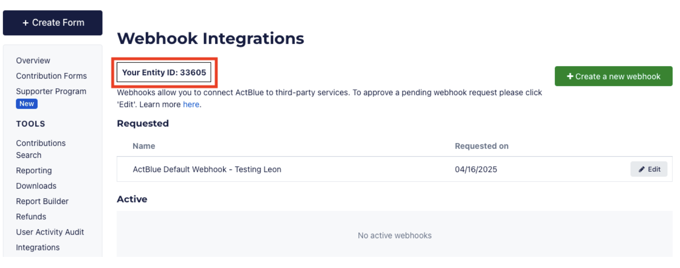Open Report Builder from Tools menu
Screen dimensions: 680x268
[42, 202]
